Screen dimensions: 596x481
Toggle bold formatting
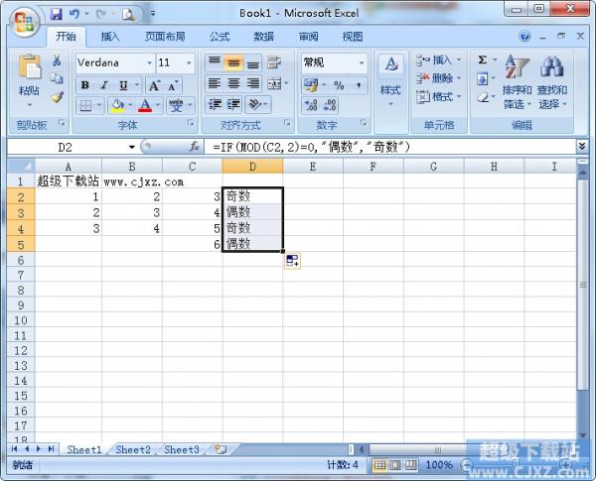coord(85,85)
